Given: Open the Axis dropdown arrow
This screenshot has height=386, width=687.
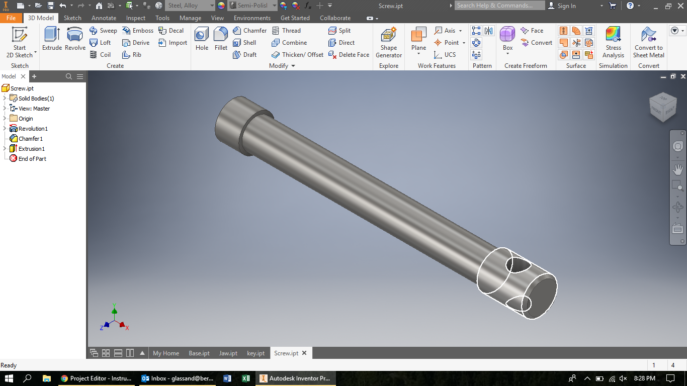Looking at the screenshot, I should [460, 31].
